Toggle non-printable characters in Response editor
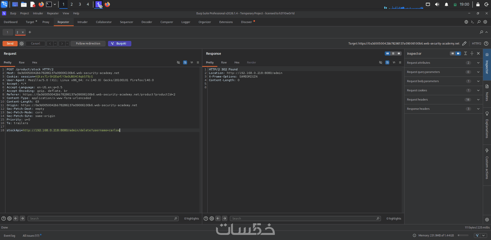491x240 pixels. pos(394,62)
